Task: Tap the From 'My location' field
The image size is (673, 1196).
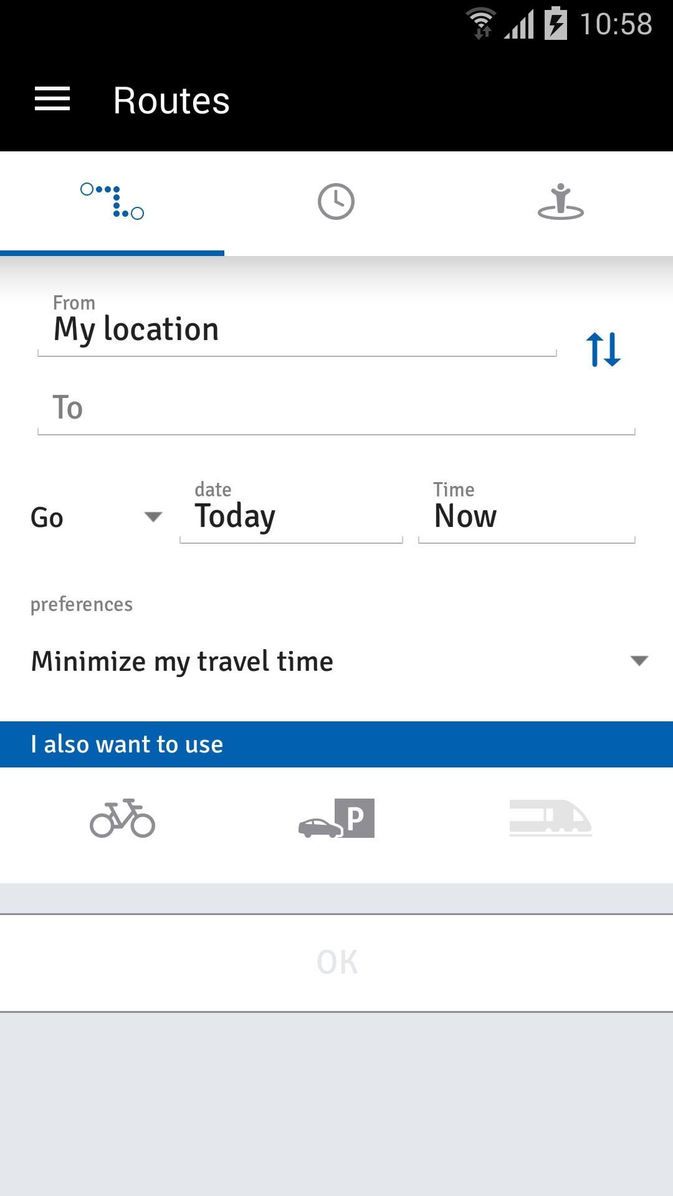Action: pyautogui.click(x=297, y=329)
